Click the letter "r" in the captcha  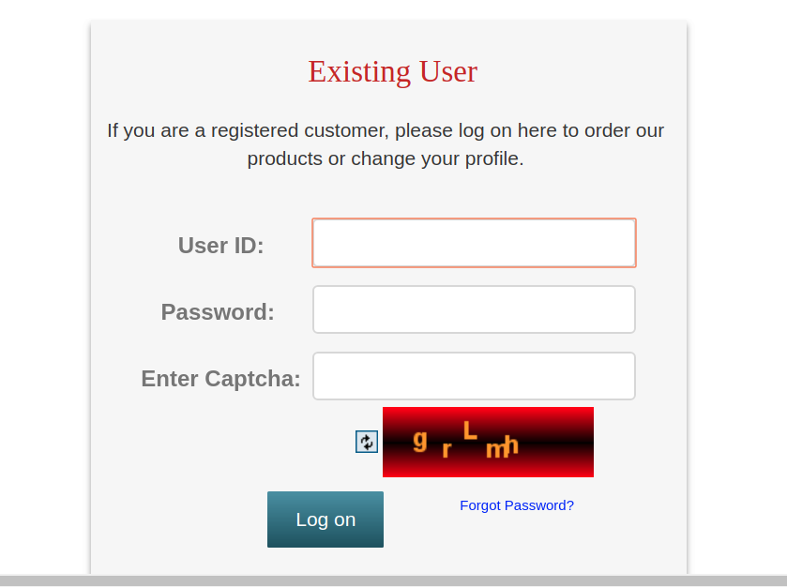(446, 449)
